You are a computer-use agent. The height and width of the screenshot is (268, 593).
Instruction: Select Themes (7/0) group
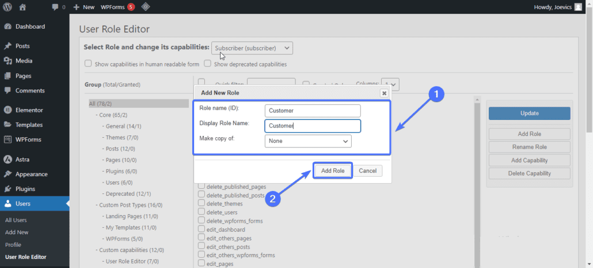[121, 137]
